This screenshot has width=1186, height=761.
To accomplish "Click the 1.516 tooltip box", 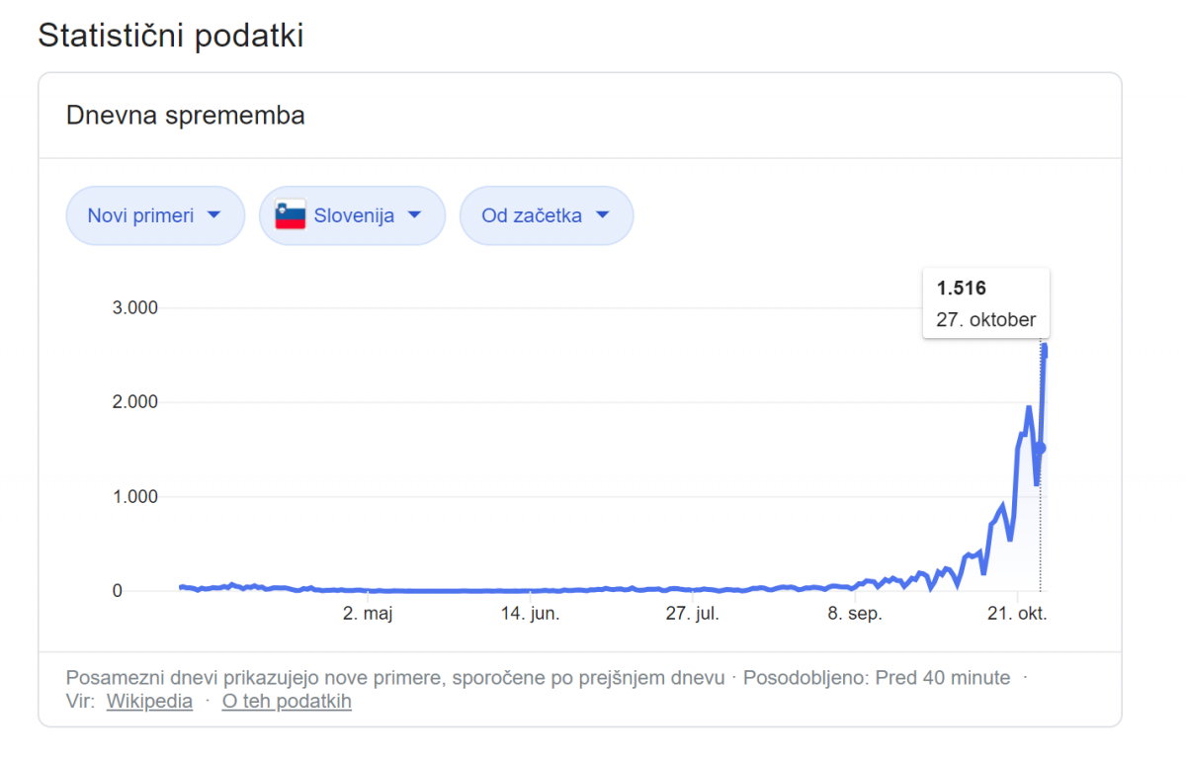I will (x=985, y=303).
